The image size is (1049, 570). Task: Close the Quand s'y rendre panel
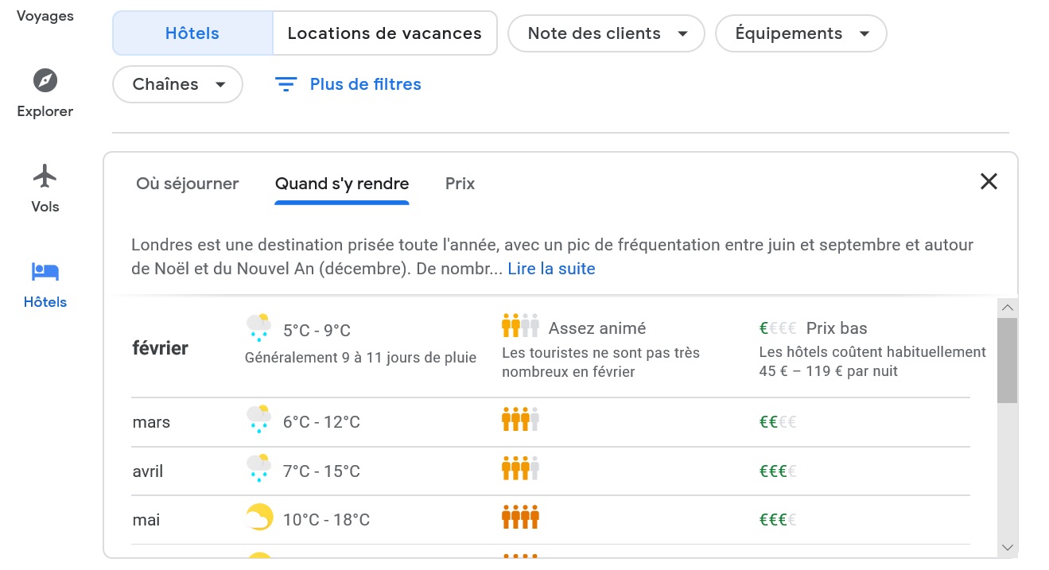[x=989, y=181]
